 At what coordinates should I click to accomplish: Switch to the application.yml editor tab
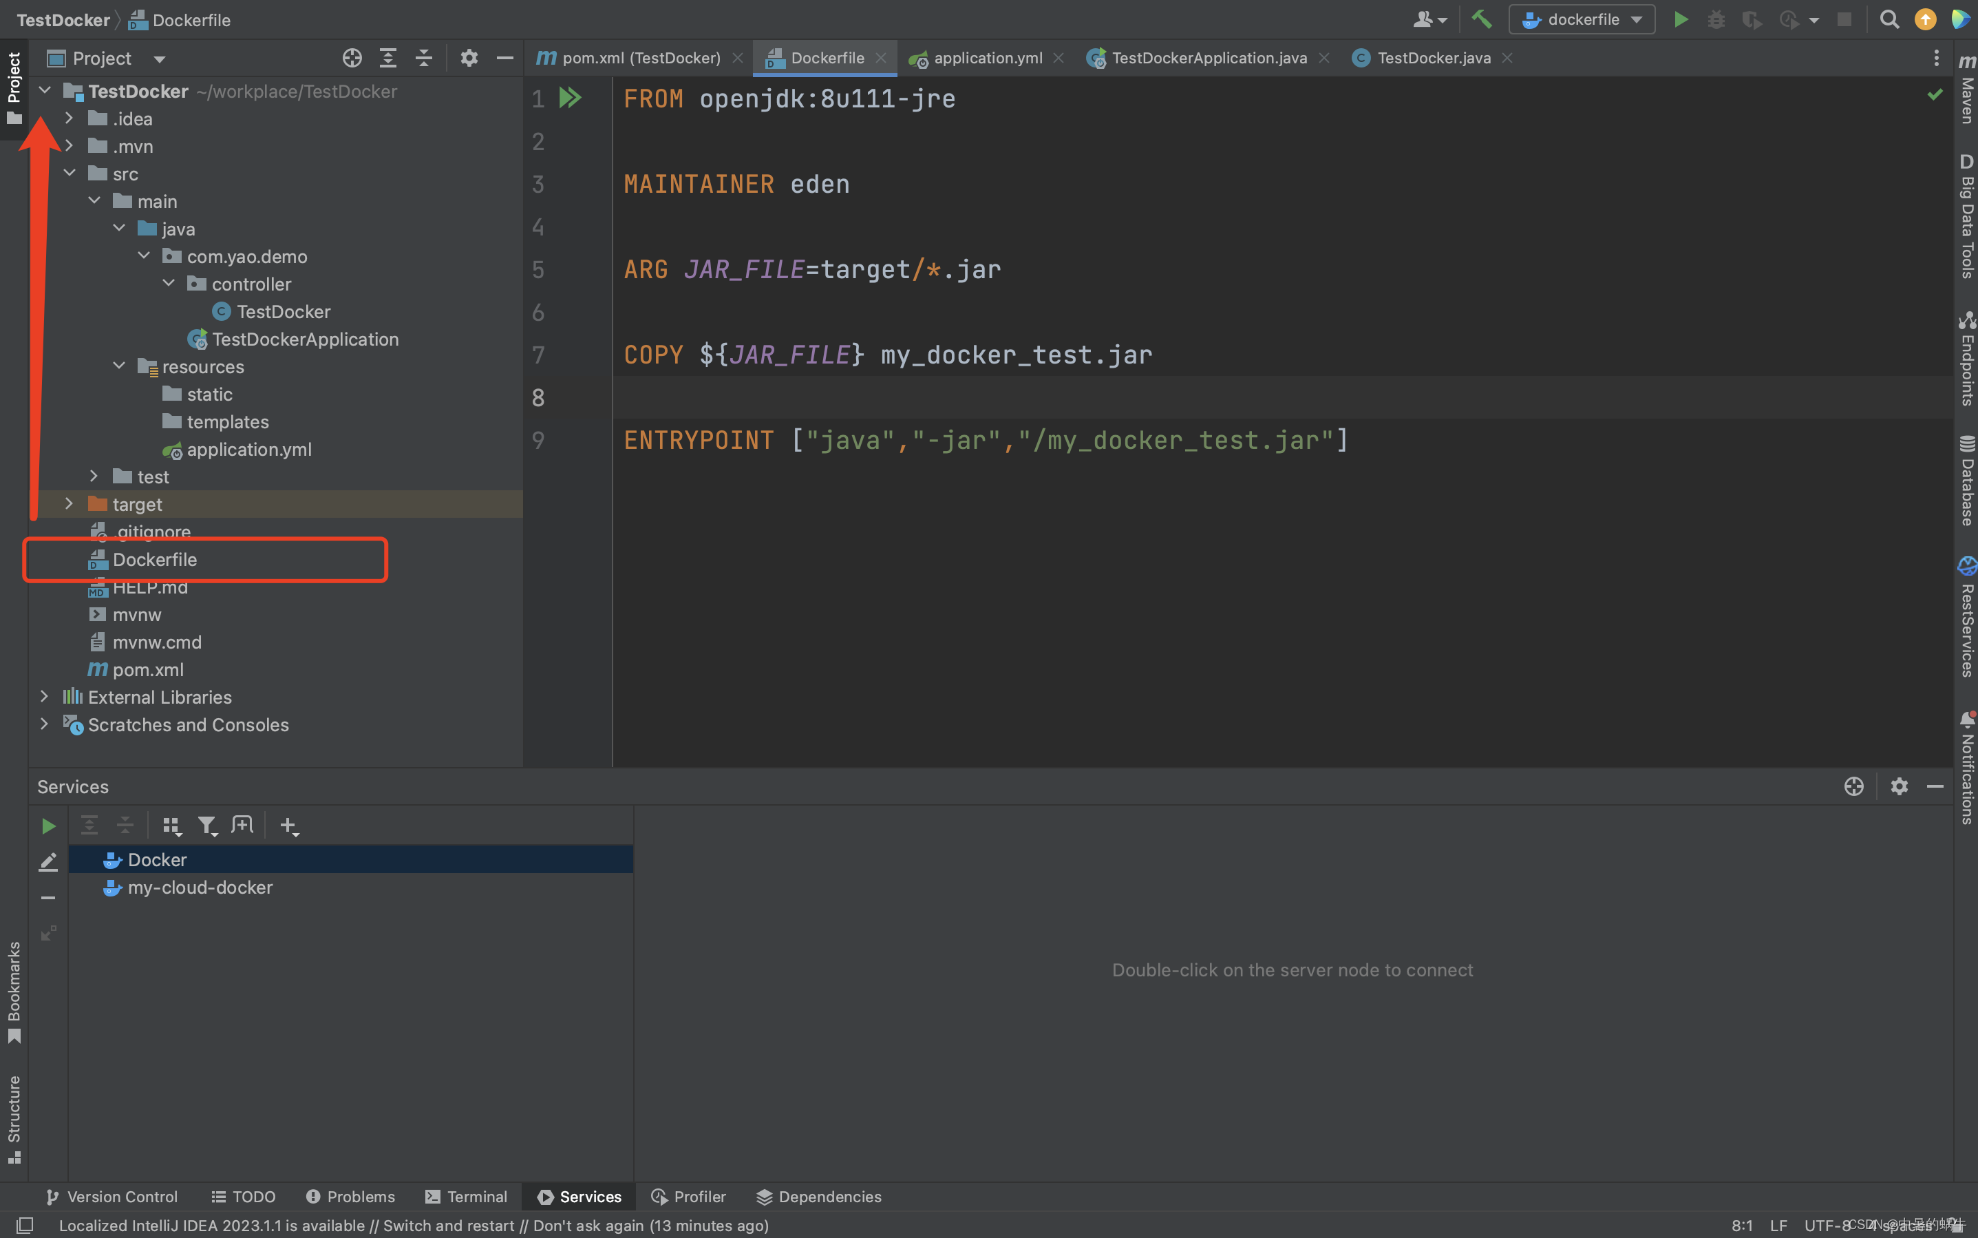(x=987, y=58)
